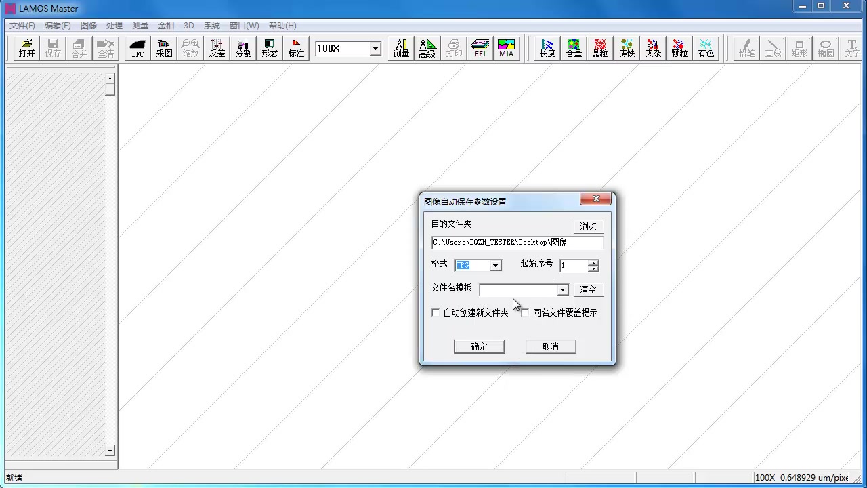The image size is (867, 488).
Task: Open the 含量 content module
Action: pyautogui.click(x=574, y=48)
